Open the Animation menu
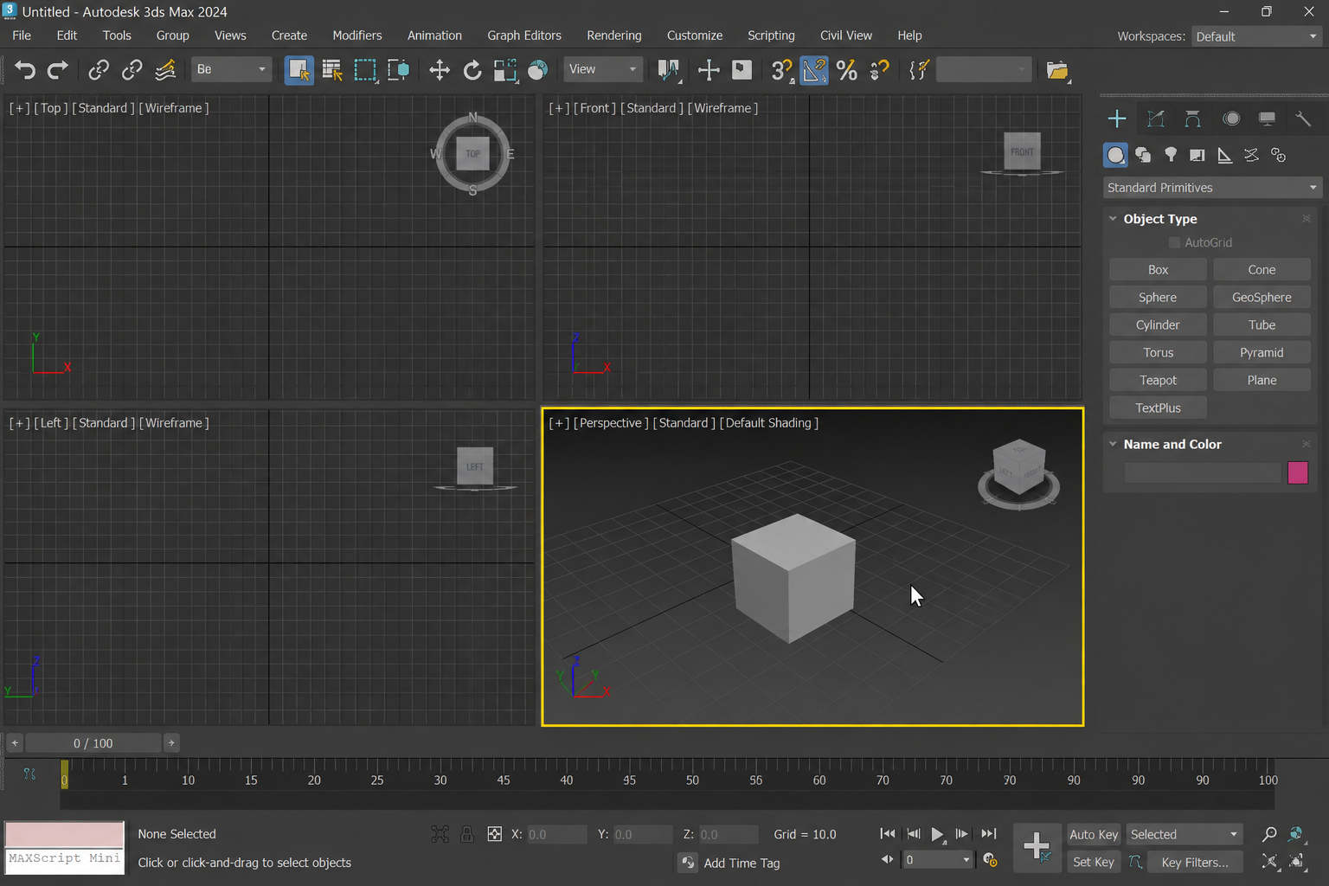 click(434, 35)
